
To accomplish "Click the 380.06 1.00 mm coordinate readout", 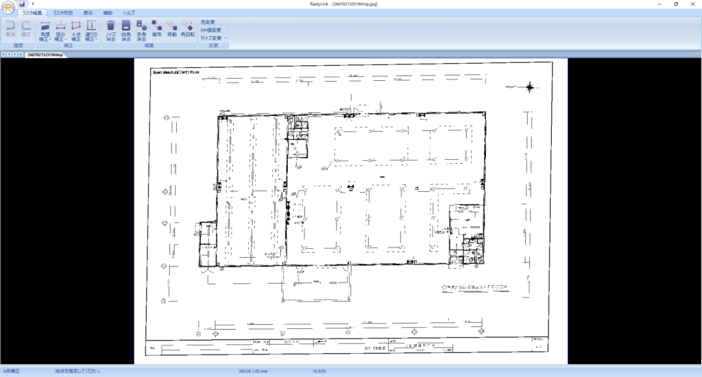I will pos(252,372).
